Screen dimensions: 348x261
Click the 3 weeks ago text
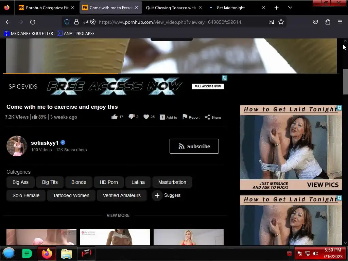pyautogui.click(x=64, y=117)
